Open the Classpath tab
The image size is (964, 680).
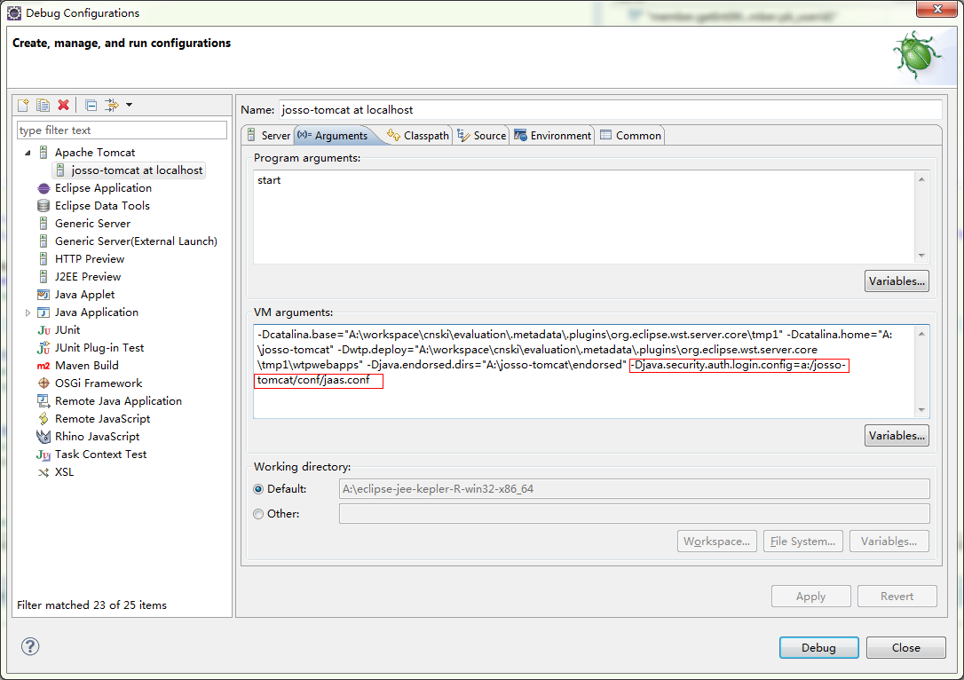click(418, 135)
